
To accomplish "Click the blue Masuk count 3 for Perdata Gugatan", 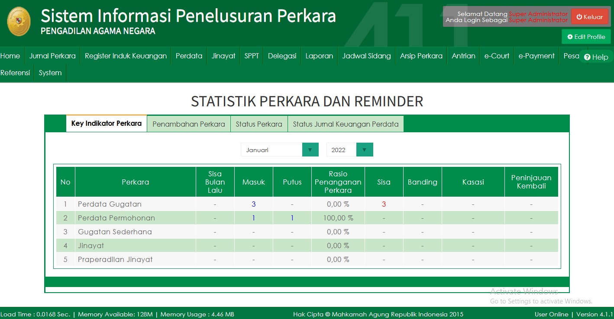I will (x=253, y=204).
